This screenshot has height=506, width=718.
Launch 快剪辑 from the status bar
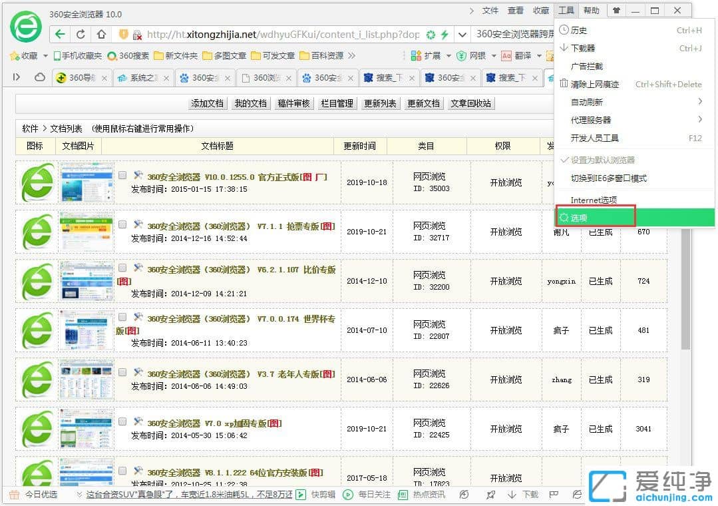coord(319,495)
